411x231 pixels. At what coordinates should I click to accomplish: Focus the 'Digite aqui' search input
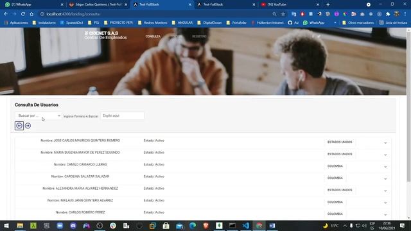click(x=122, y=116)
